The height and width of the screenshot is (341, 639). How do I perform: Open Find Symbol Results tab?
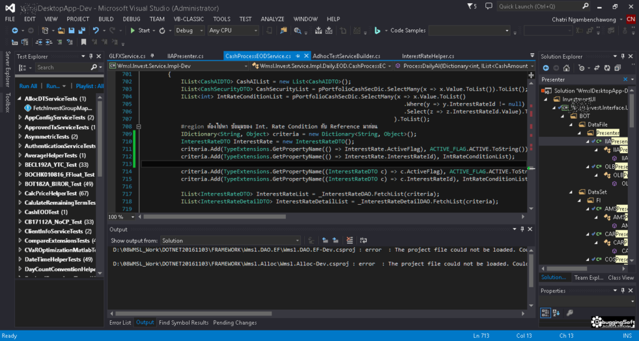[183, 323]
